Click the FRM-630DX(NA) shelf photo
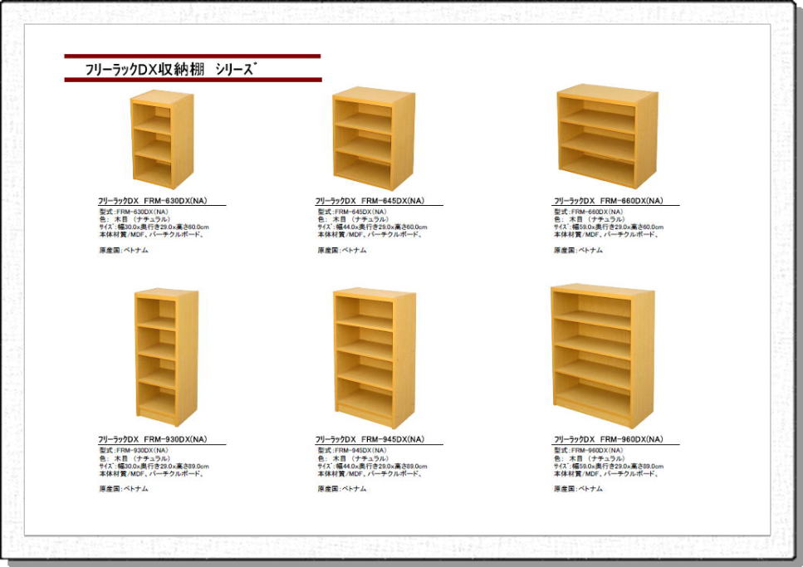803x567 pixels. point(161,139)
